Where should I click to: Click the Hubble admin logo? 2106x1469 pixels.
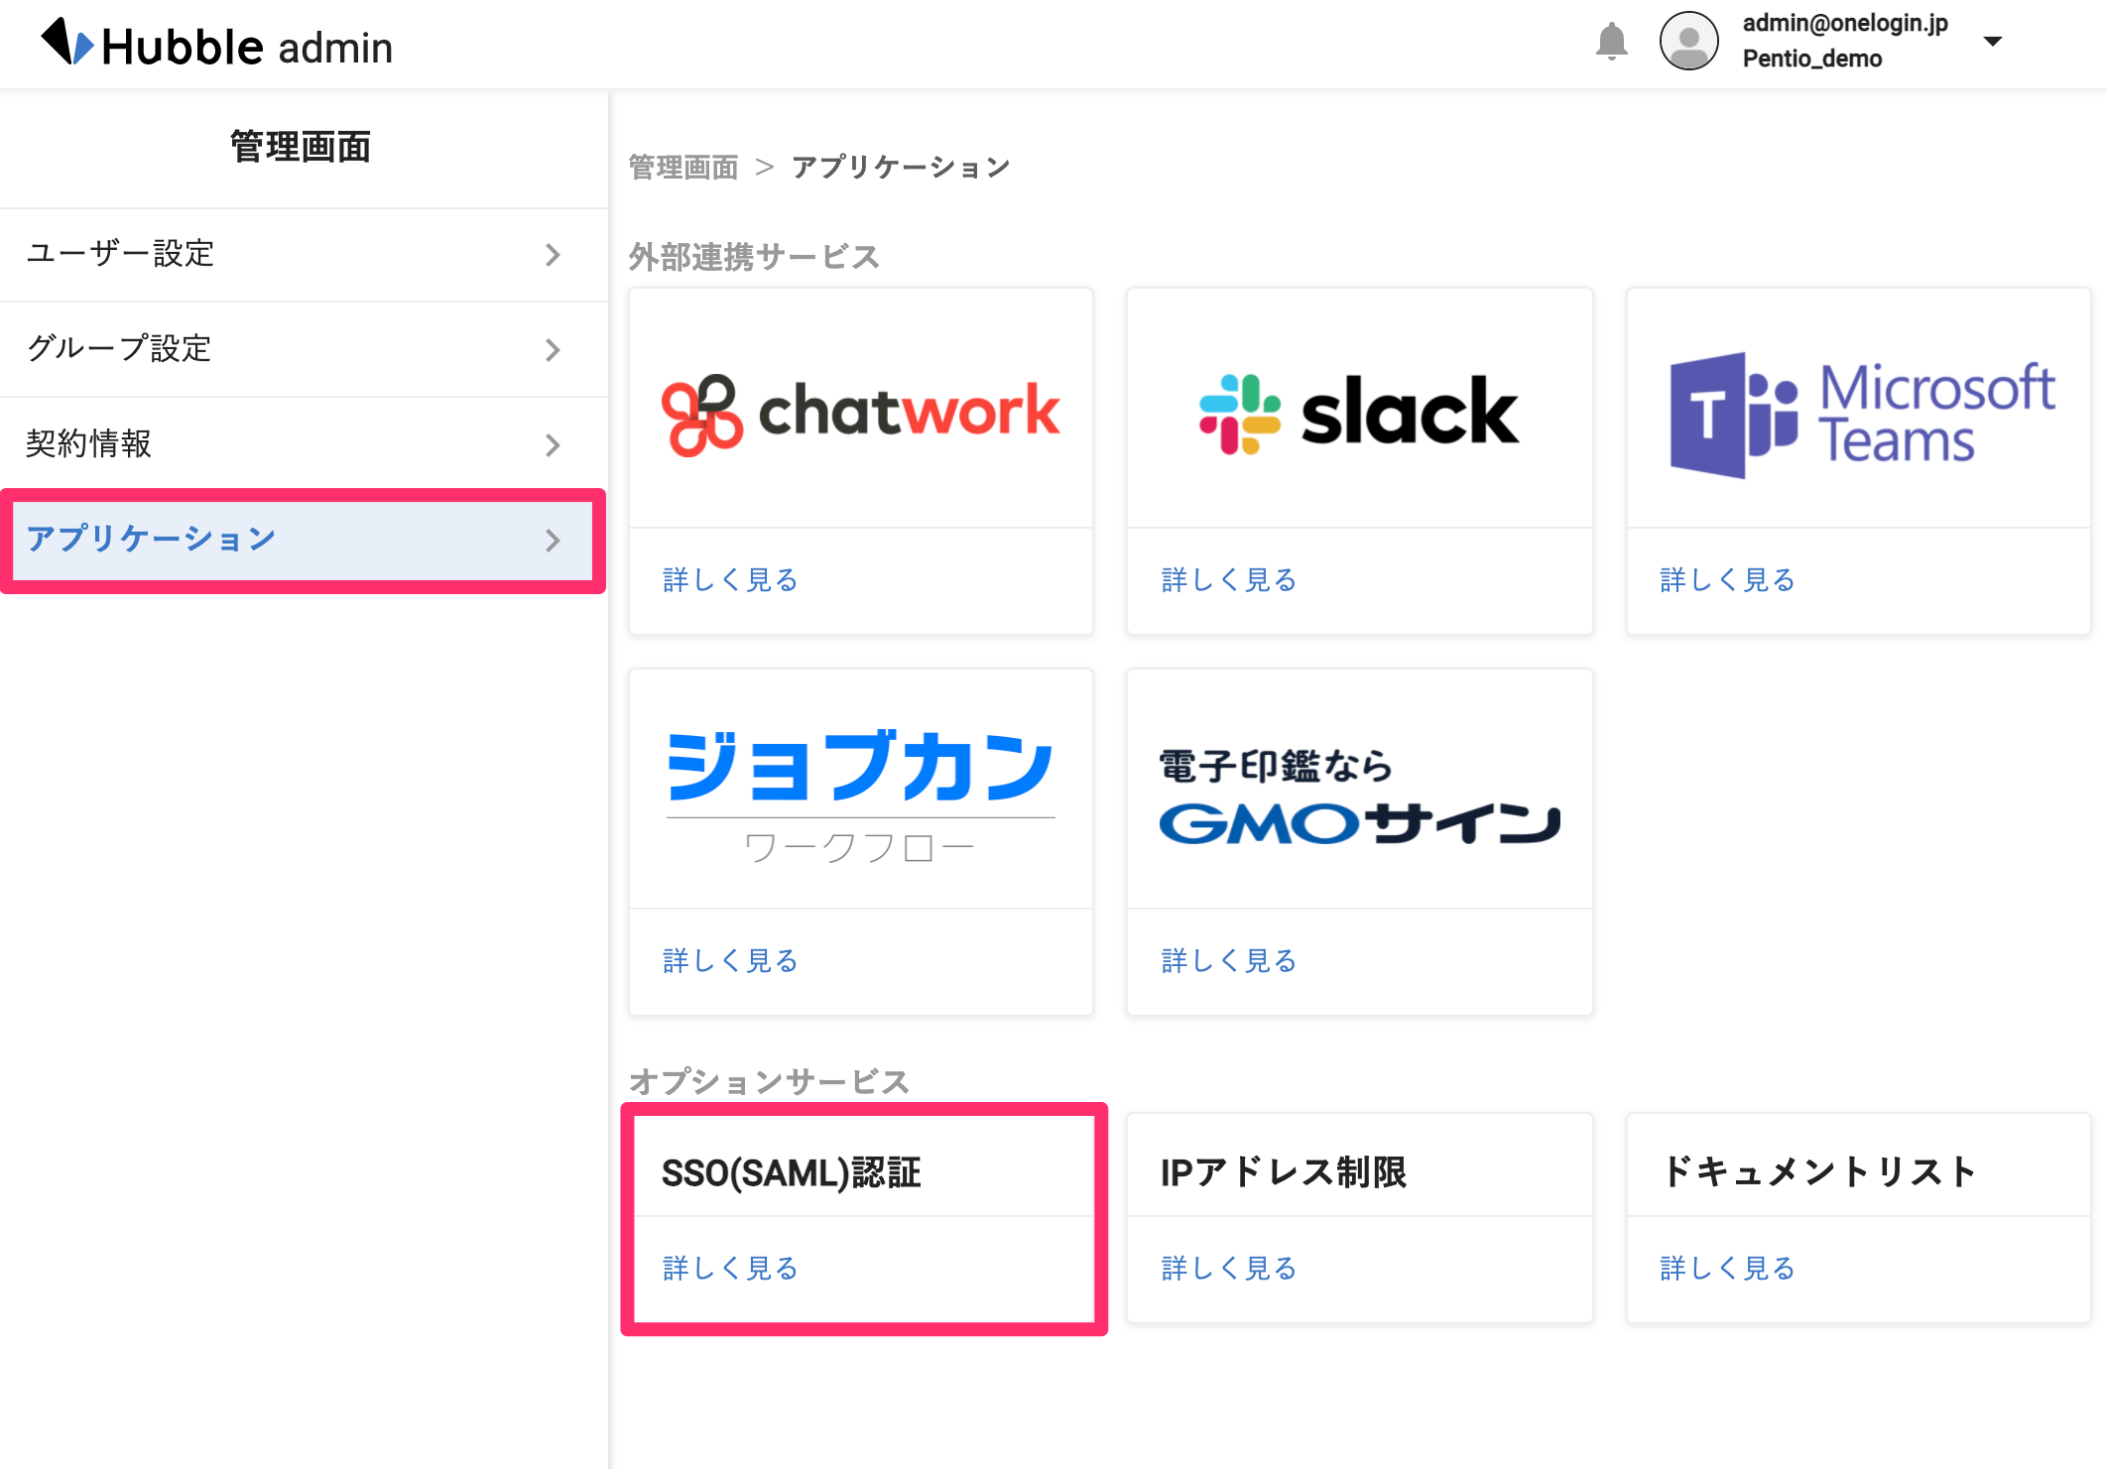(216, 44)
